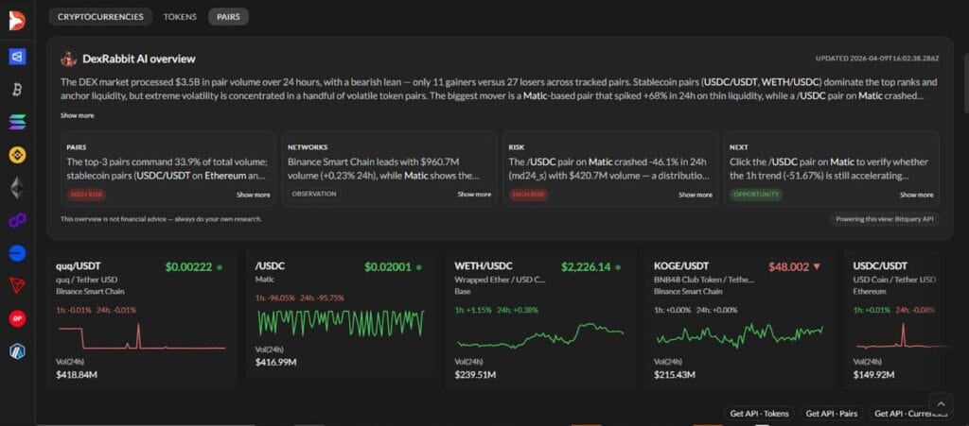Open the Base network icon
The image size is (969, 426).
[17, 253]
